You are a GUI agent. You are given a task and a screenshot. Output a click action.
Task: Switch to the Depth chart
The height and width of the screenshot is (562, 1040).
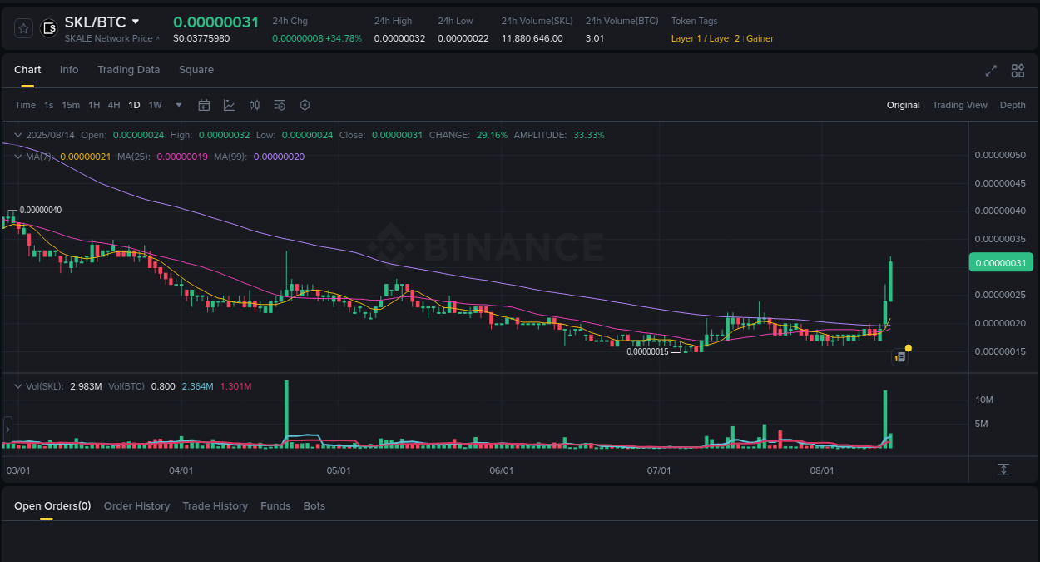[x=1013, y=105]
